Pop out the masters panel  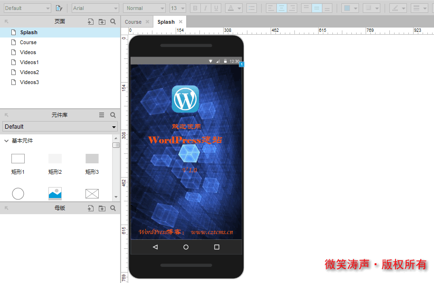coord(7,208)
